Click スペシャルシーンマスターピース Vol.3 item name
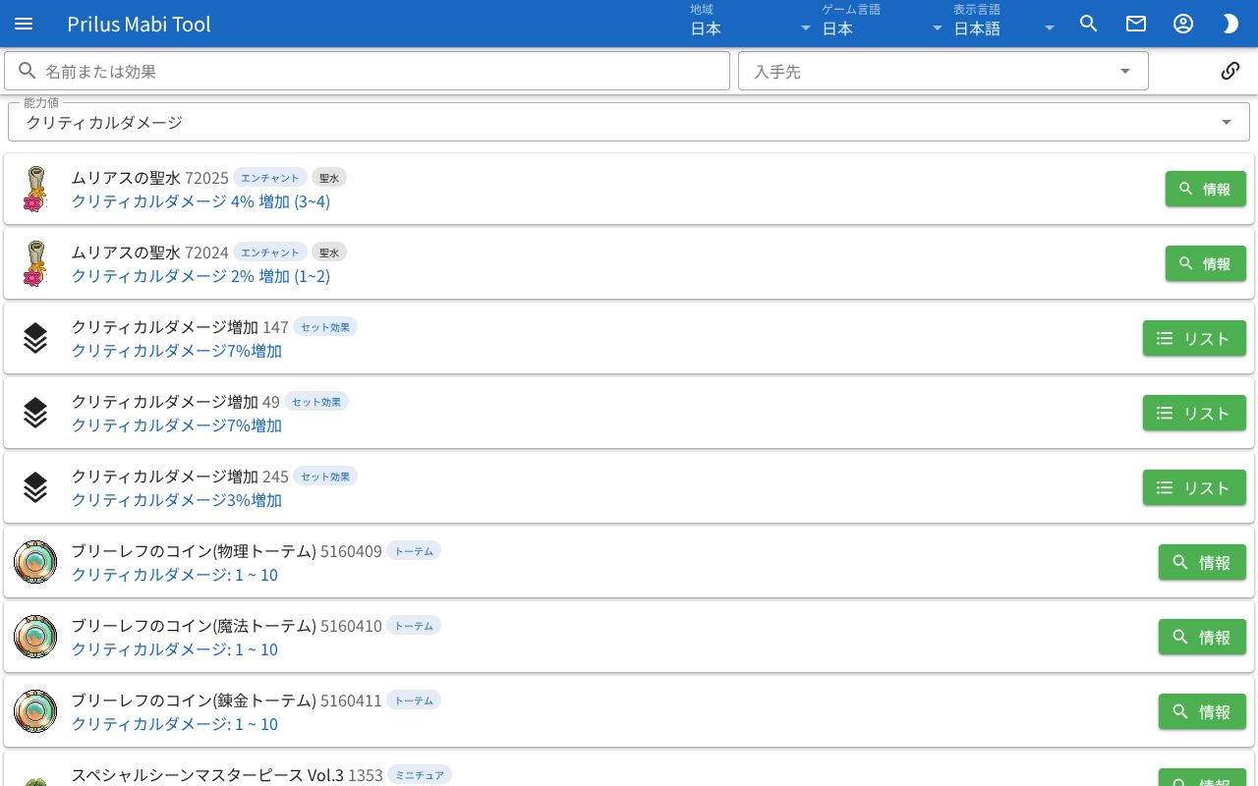The image size is (1258, 786). click(x=207, y=775)
